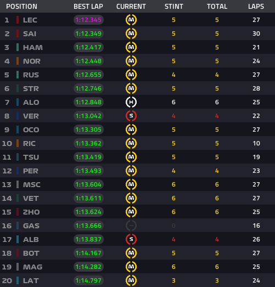
Task: Select the BEST LAP column header
Action: pyautogui.click(x=88, y=7)
